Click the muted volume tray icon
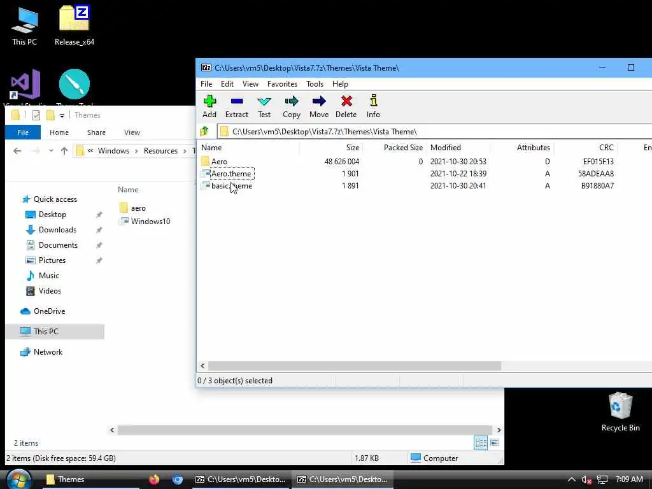 pos(586,480)
